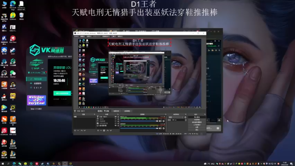Move scene up in scenes list
The width and height of the screenshot is (295, 166).
click(81, 131)
